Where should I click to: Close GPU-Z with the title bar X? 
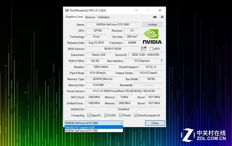160,10
